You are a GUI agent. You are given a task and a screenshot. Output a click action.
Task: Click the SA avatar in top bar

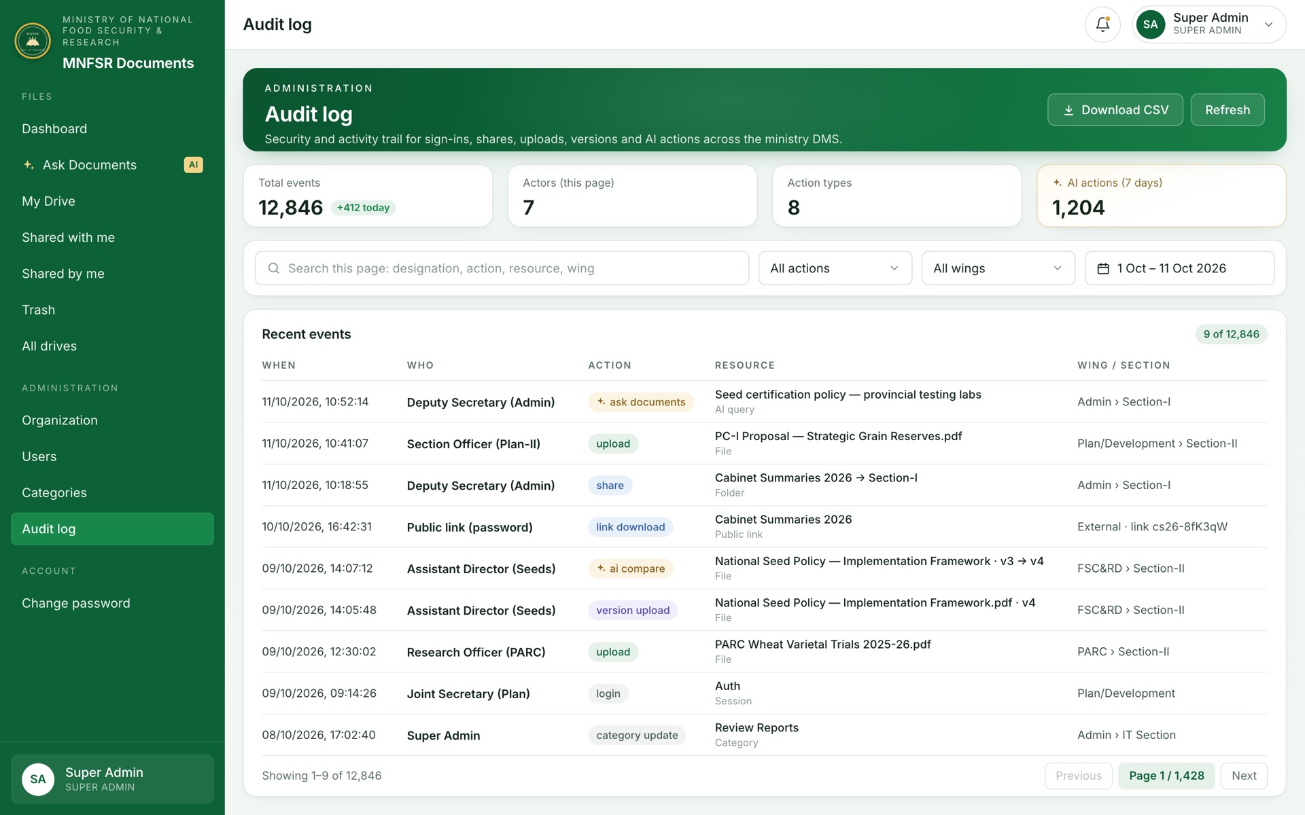[x=1150, y=24]
